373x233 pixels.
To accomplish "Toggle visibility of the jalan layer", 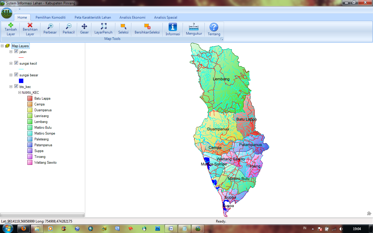I will click(16, 51).
